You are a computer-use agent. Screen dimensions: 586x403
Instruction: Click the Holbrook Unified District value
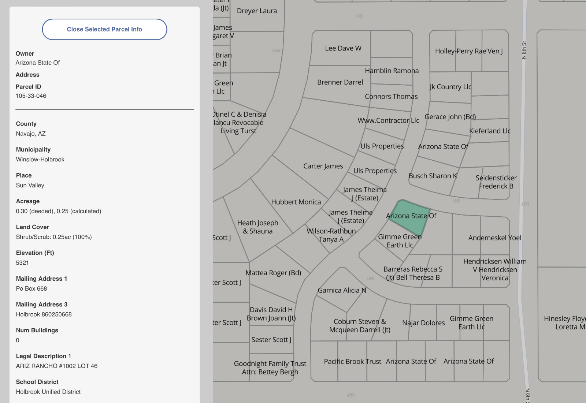[48, 392]
